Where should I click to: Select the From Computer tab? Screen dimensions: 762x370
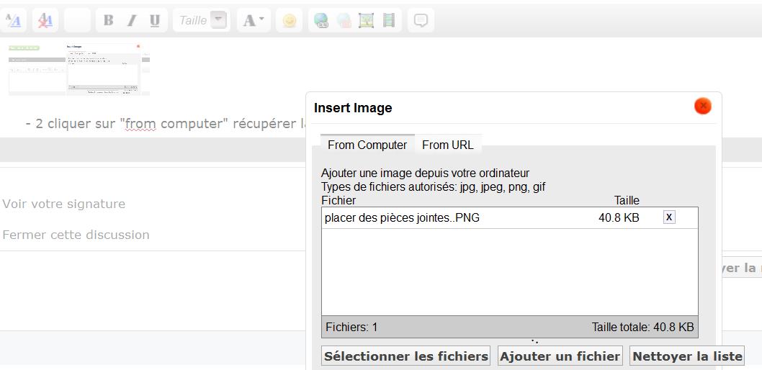pyautogui.click(x=367, y=145)
